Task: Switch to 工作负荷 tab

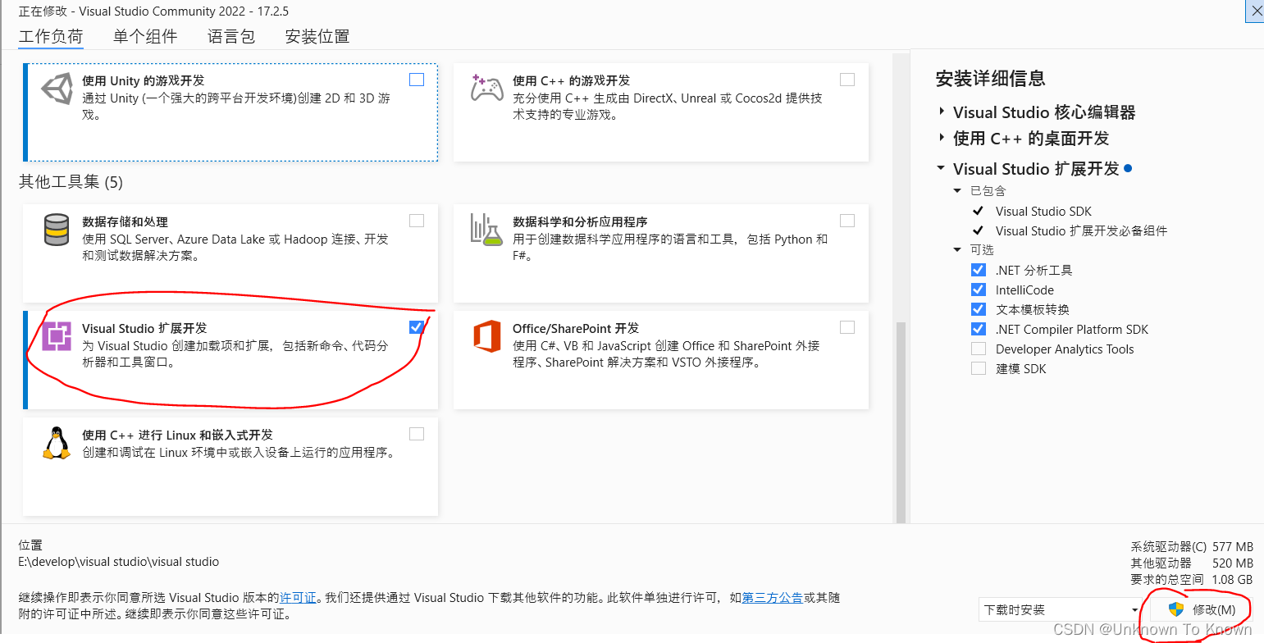Action: (51, 37)
